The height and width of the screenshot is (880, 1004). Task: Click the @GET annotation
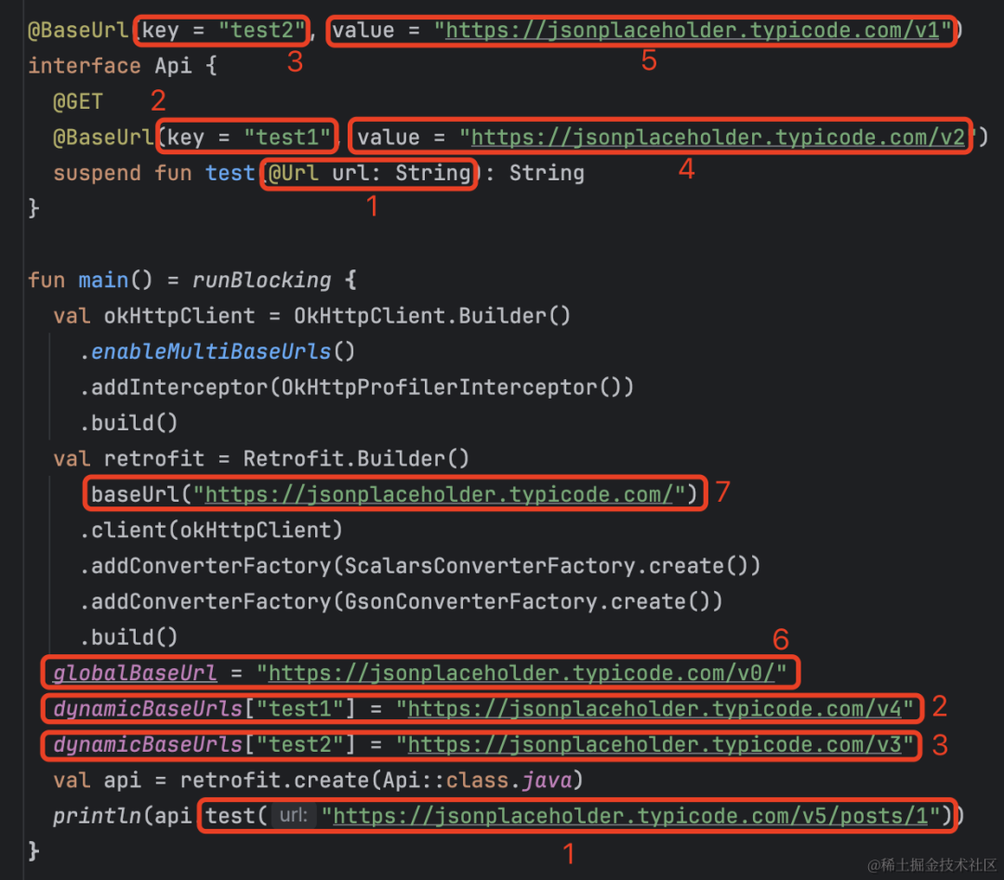point(78,101)
